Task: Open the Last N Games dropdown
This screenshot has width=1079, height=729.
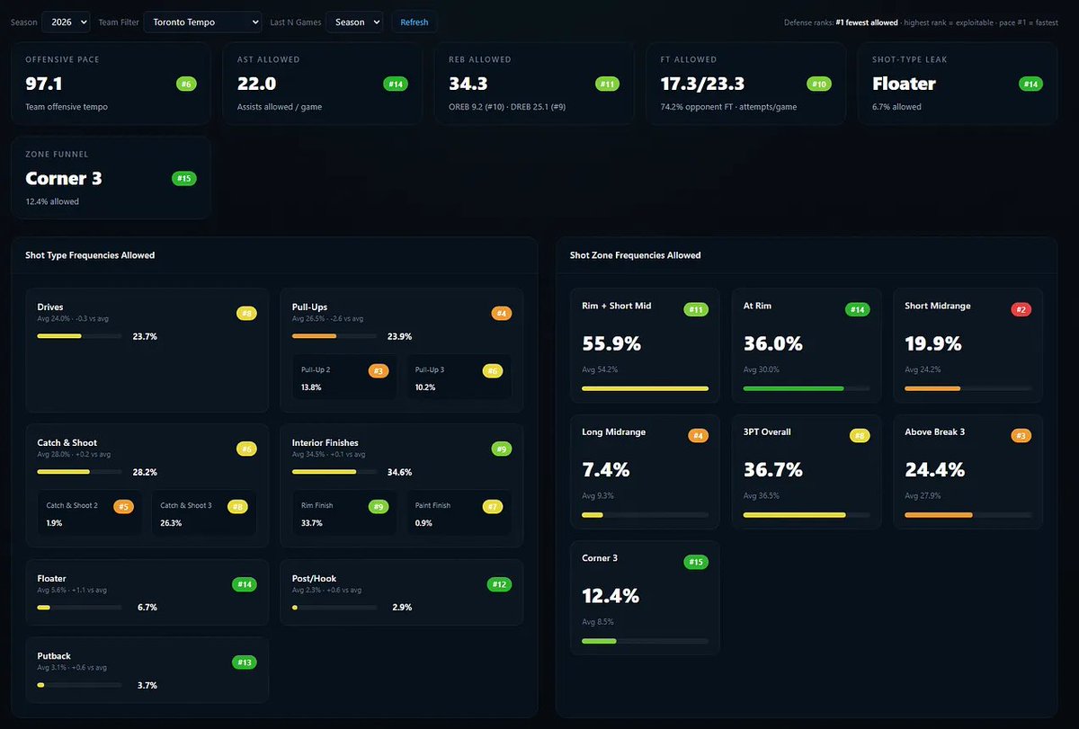Action: pos(354,22)
